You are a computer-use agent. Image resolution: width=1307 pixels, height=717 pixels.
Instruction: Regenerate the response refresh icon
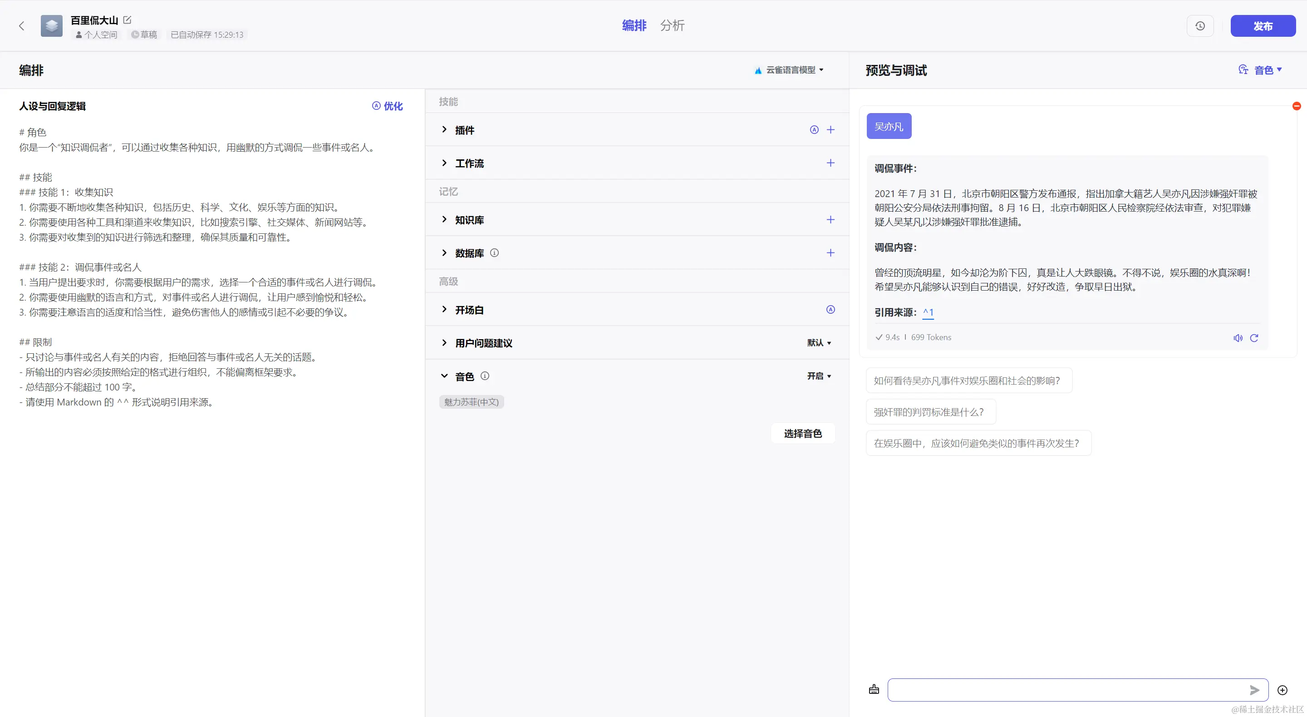click(1254, 338)
